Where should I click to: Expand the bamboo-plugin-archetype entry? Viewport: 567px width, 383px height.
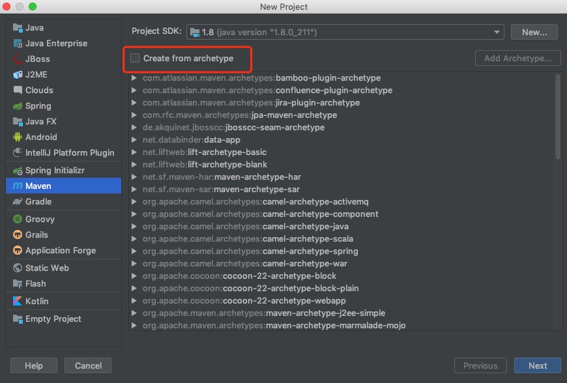[x=134, y=78]
